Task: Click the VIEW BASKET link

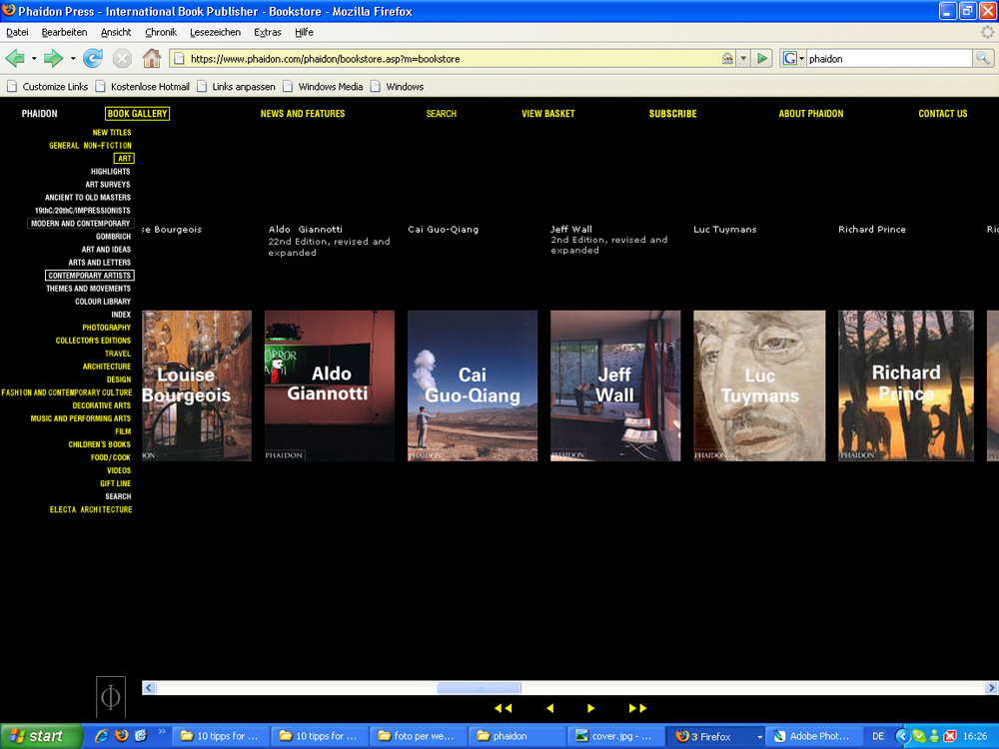Action: coord(547,114)
